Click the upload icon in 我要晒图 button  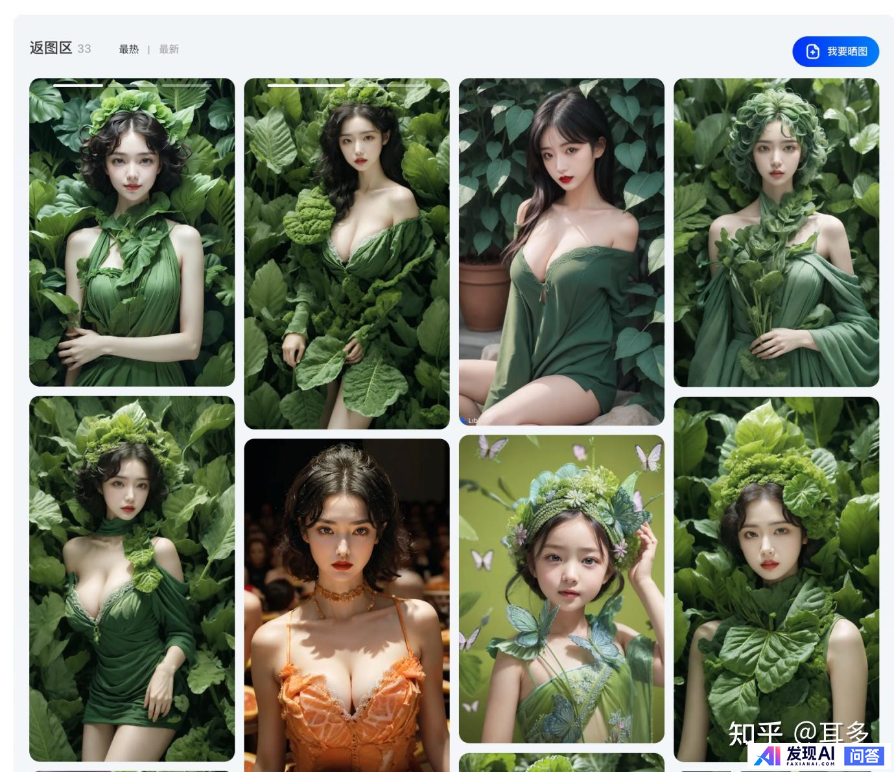[x=812, y=51]
